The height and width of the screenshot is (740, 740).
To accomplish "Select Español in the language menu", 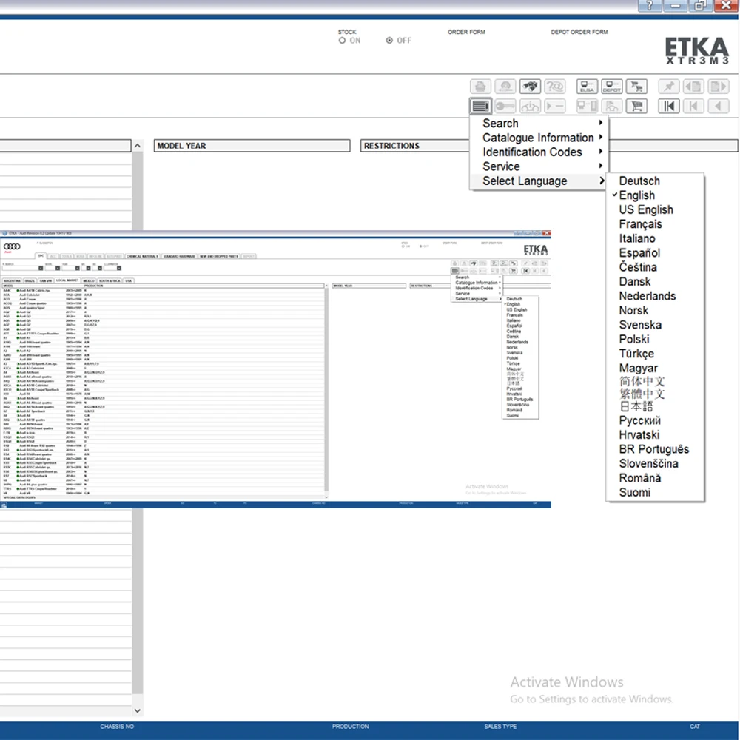I will pyautogui.click(x=639, y=253).
